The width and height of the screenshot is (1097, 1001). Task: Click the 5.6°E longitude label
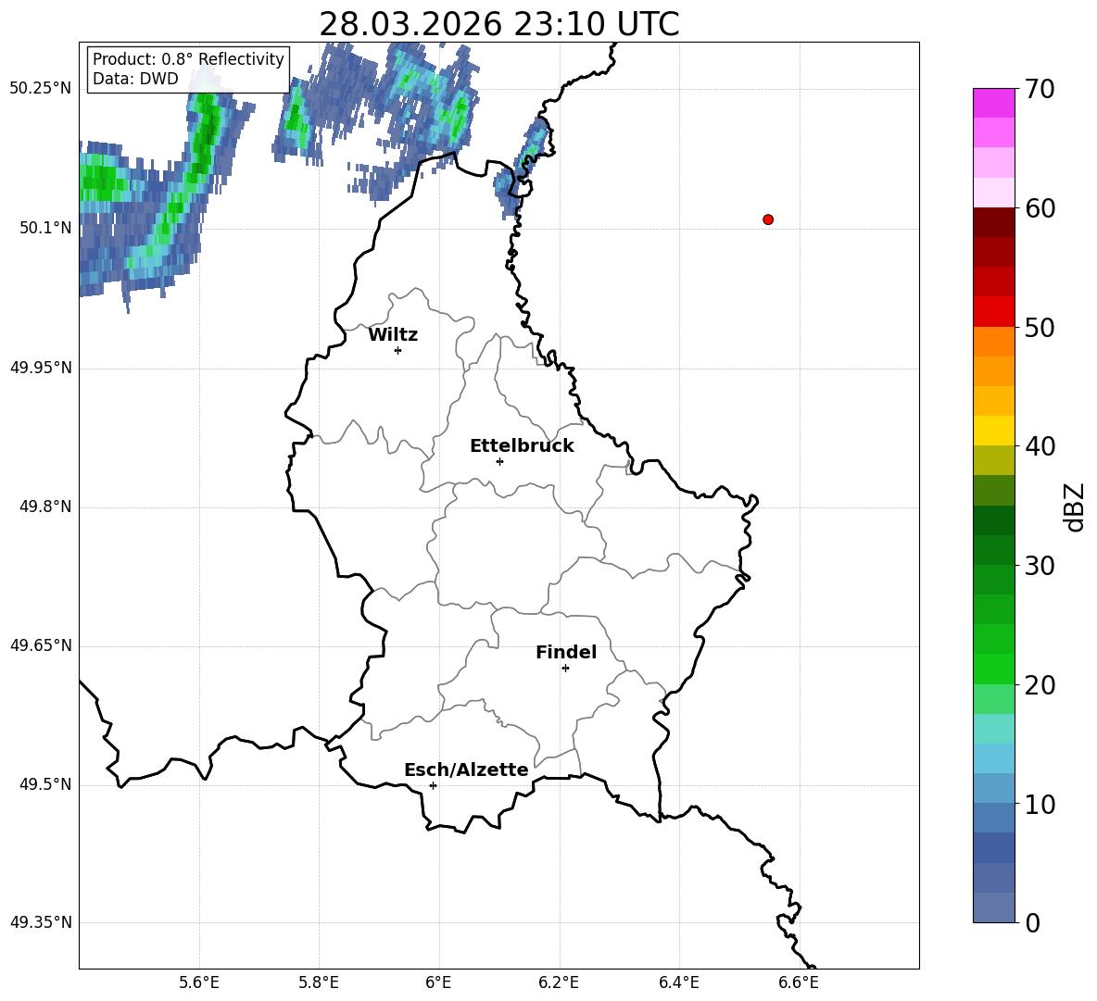click(x=199, y=982)
